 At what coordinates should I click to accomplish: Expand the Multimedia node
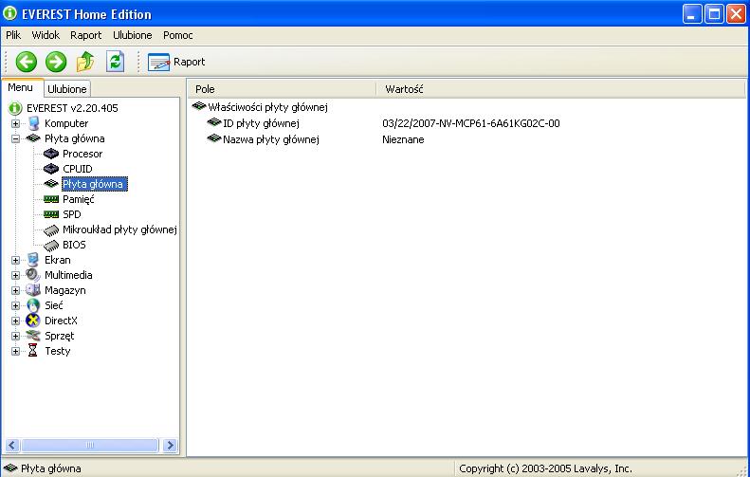[16, 276]
